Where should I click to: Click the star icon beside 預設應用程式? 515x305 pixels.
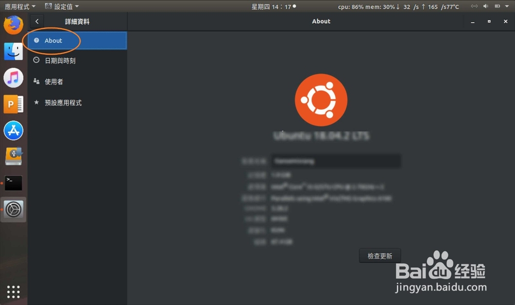click(37, 102)
